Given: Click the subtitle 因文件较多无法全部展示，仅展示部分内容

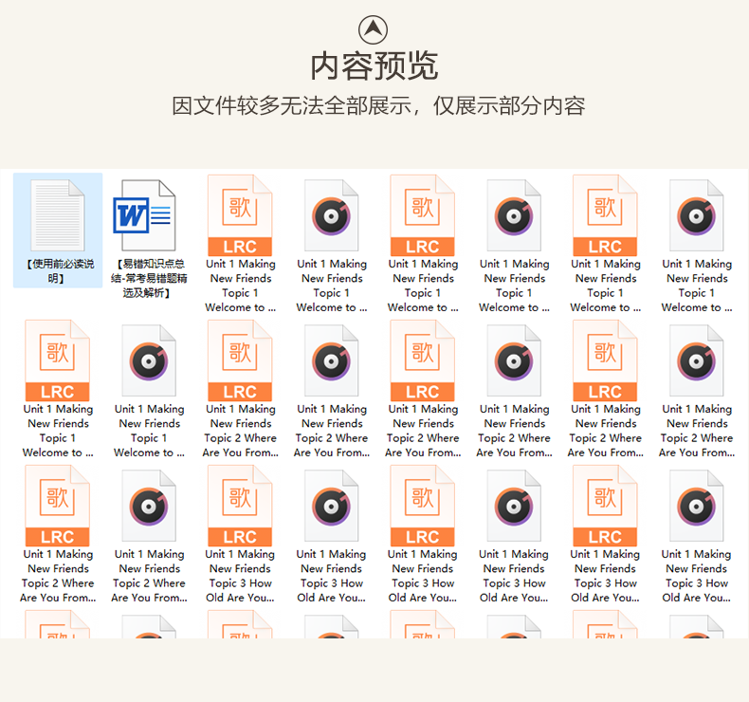Looking at the screenshot, I should [378, 105].
